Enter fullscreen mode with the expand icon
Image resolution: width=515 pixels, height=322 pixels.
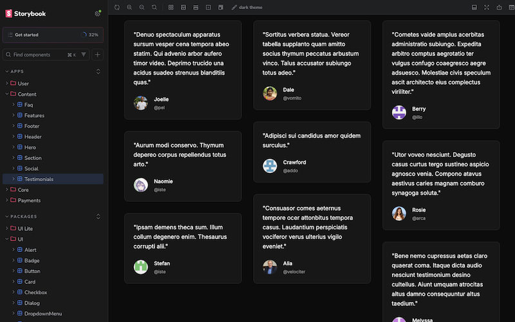(x=487, y=7)
